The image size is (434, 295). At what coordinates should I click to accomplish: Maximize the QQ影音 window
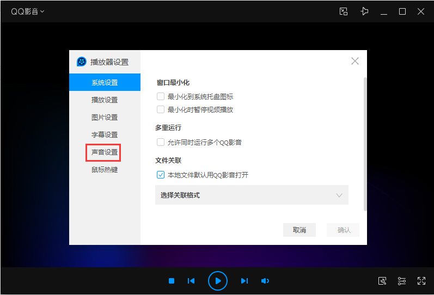point(402,11)
